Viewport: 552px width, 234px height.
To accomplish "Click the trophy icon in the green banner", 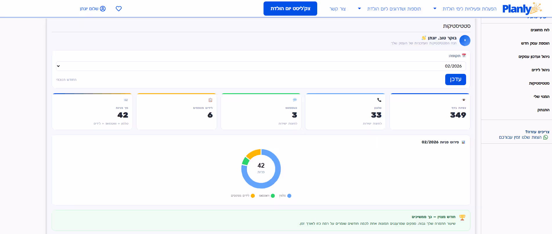I will point(462,217).
